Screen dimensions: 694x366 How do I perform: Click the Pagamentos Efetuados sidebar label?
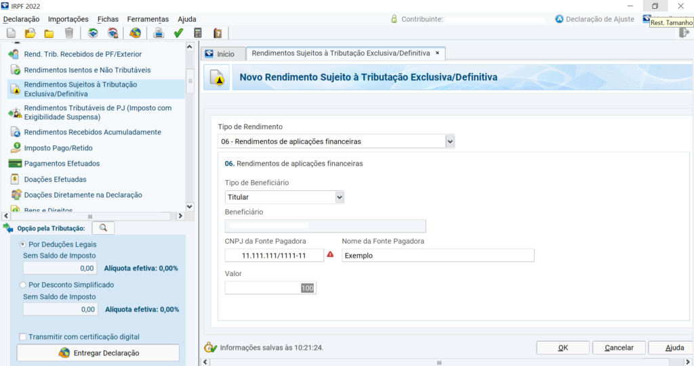pyautogui.click(x=62, y=164)
